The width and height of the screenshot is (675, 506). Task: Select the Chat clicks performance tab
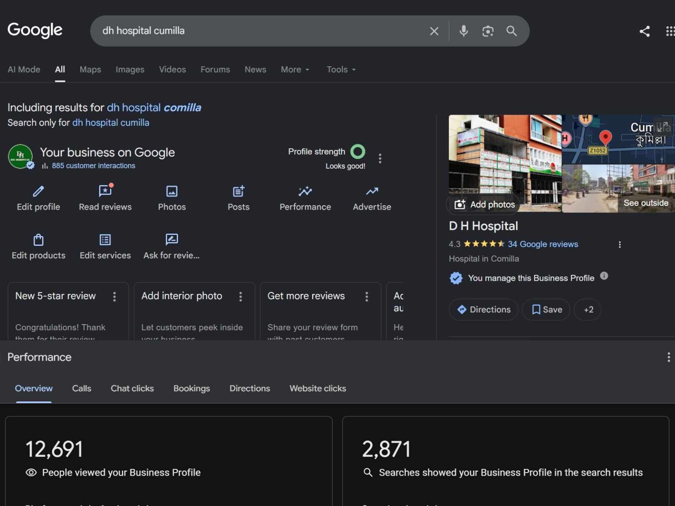pyautogui.click(x=132, y=388)
